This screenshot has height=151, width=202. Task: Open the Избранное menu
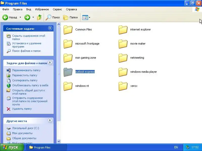coord(42,9)
